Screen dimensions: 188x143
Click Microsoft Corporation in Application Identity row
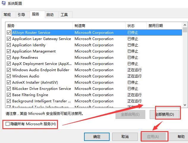(x=94, y=45)
